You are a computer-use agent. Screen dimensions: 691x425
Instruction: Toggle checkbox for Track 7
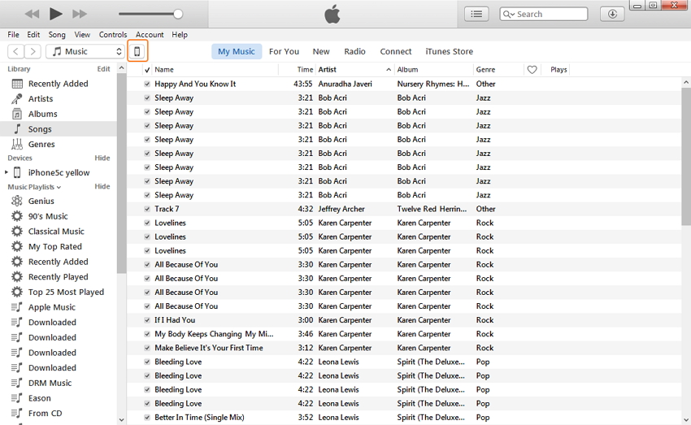[x=147, y=209]
